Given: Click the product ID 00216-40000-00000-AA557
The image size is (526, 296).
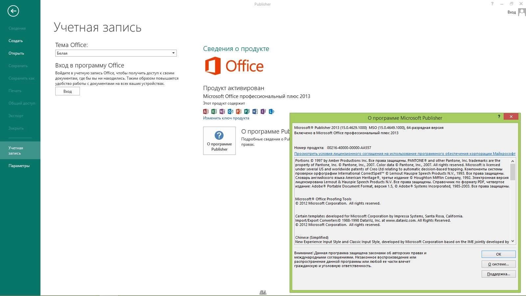Looking at the screenshot, I should click(349, 148).
